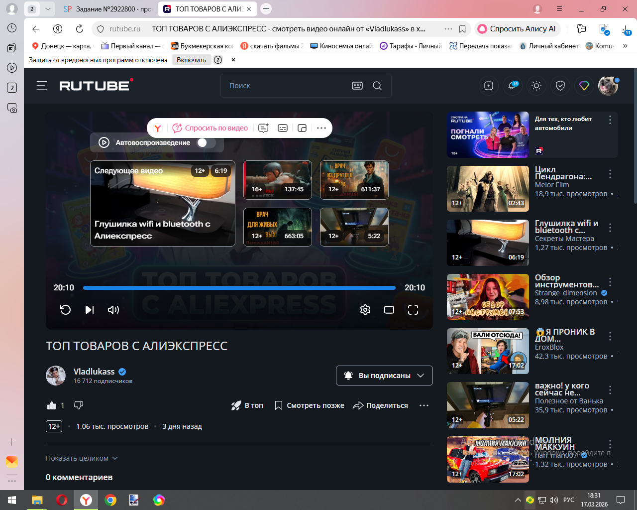Enter fullscreen mode in player

(x=413, y=310)
